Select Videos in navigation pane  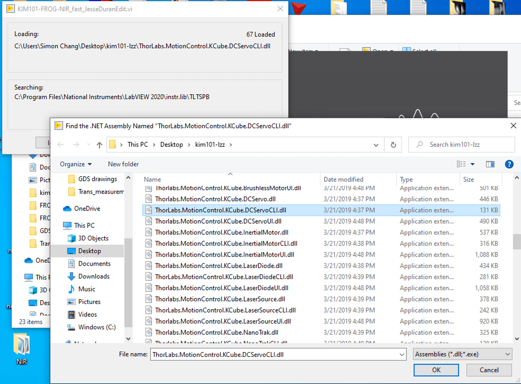click(82, 314)
